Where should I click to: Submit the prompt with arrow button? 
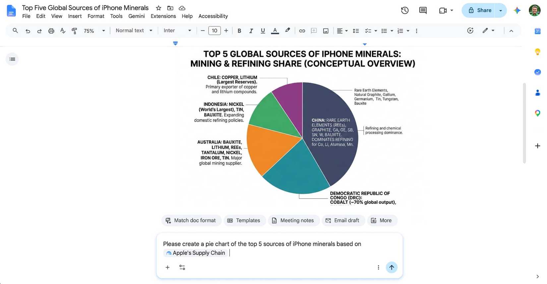tap(392, 267)
